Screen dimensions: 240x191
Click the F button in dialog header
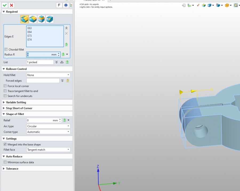click(59, 5)
